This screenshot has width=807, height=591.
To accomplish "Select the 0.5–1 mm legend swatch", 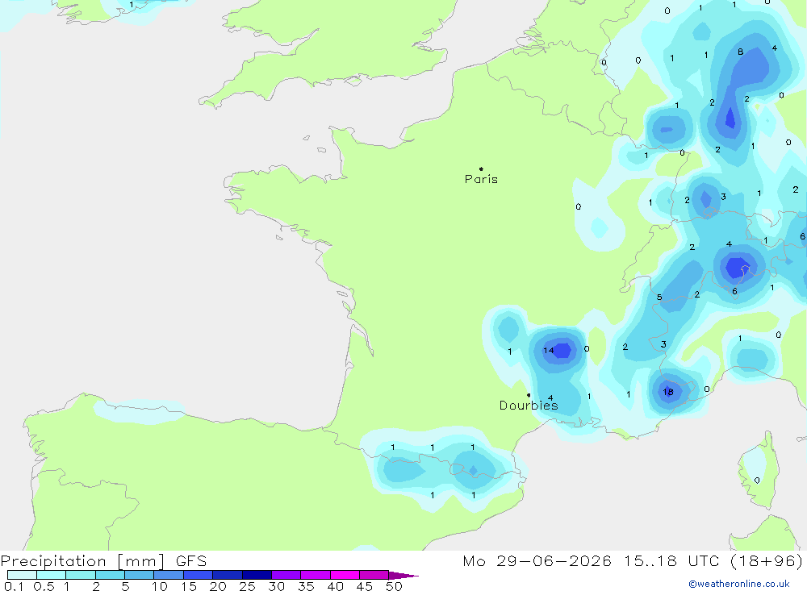I will point(52,575).
